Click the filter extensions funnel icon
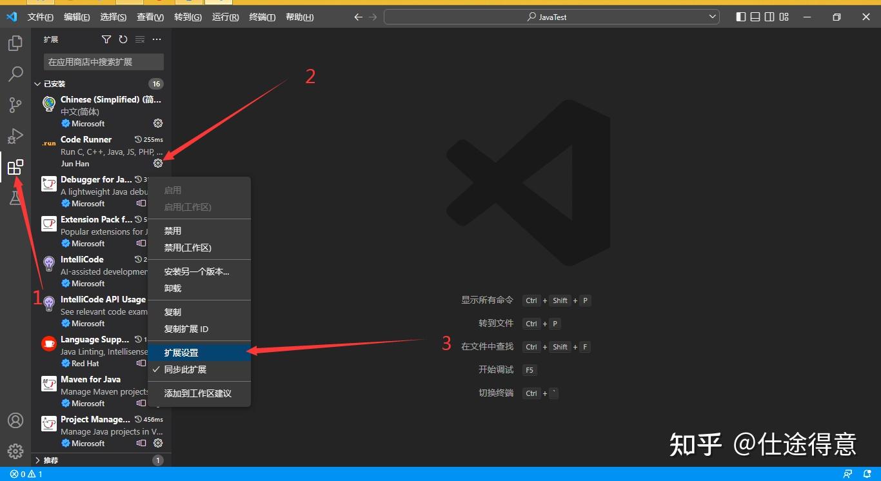881x481 pixels. 106,39
